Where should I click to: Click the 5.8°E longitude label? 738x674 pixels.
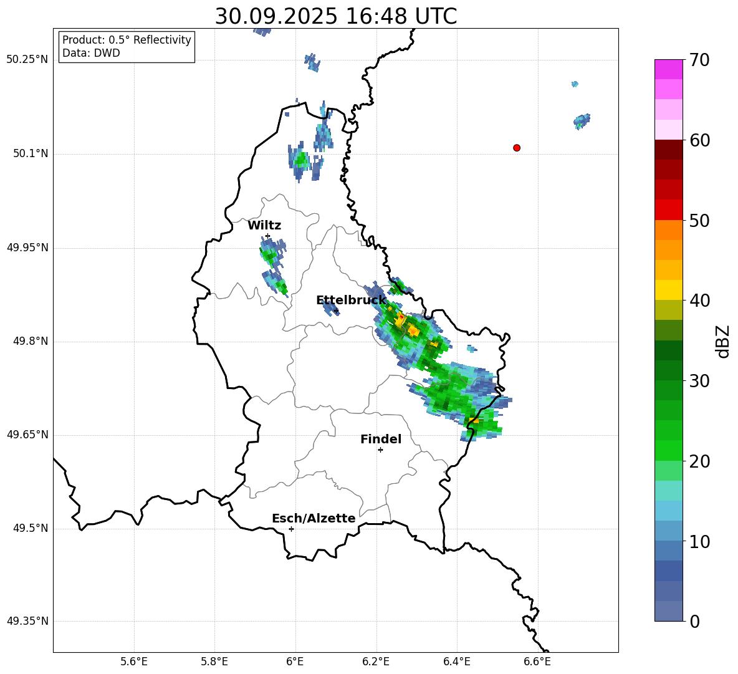pyautogui.click(x=214, y=662)
